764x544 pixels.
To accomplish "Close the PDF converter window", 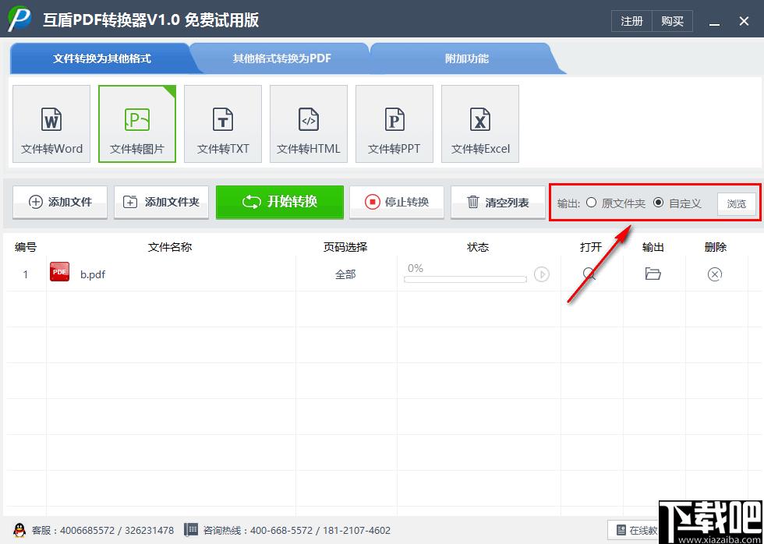I will pyautogui.click(x=744, y=21).
